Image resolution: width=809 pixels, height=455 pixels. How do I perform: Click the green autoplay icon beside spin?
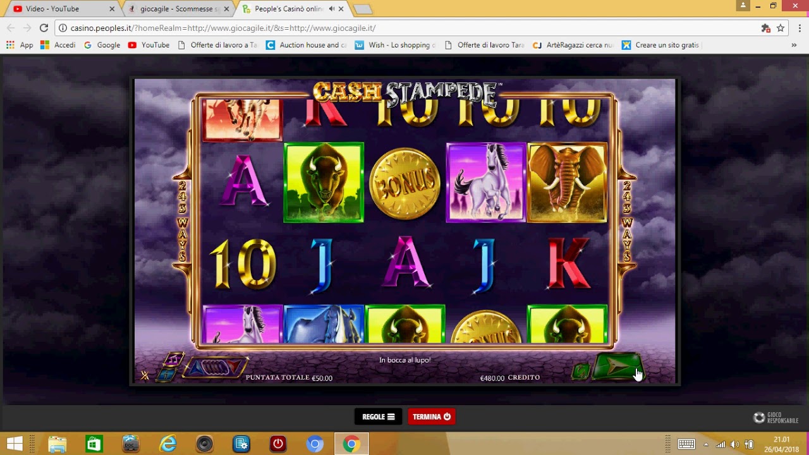pos(581,372)
